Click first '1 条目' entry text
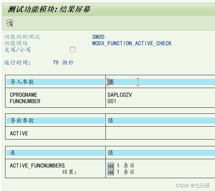This screenshot has height=191, width=215. click(125, 166)
